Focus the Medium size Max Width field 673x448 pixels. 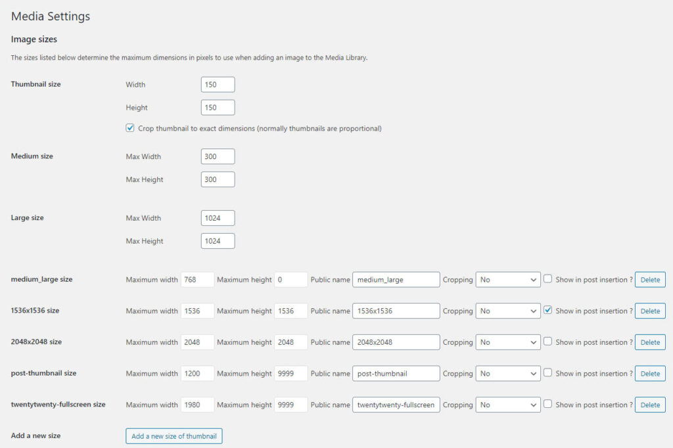click(218, 156)
